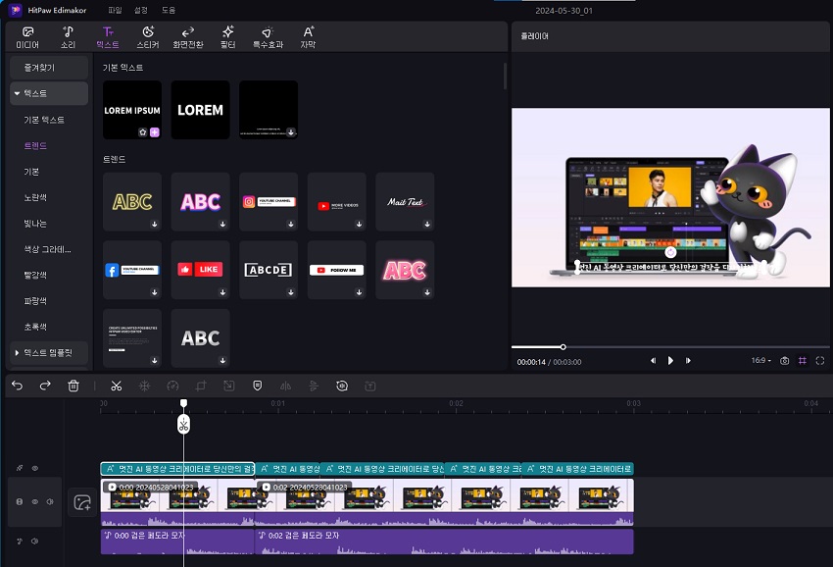Enter fullscreen preview mode

pos(819,361)
